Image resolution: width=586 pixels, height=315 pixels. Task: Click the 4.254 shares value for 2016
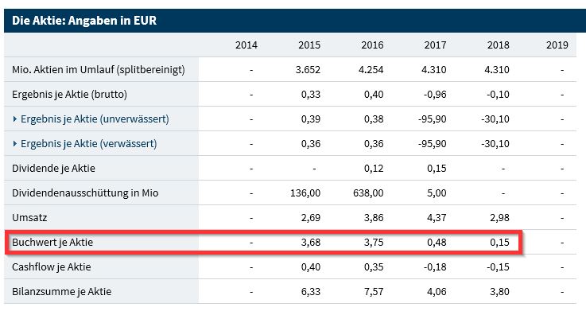(371, 69)
